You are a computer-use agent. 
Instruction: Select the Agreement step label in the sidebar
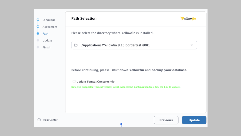50,27
